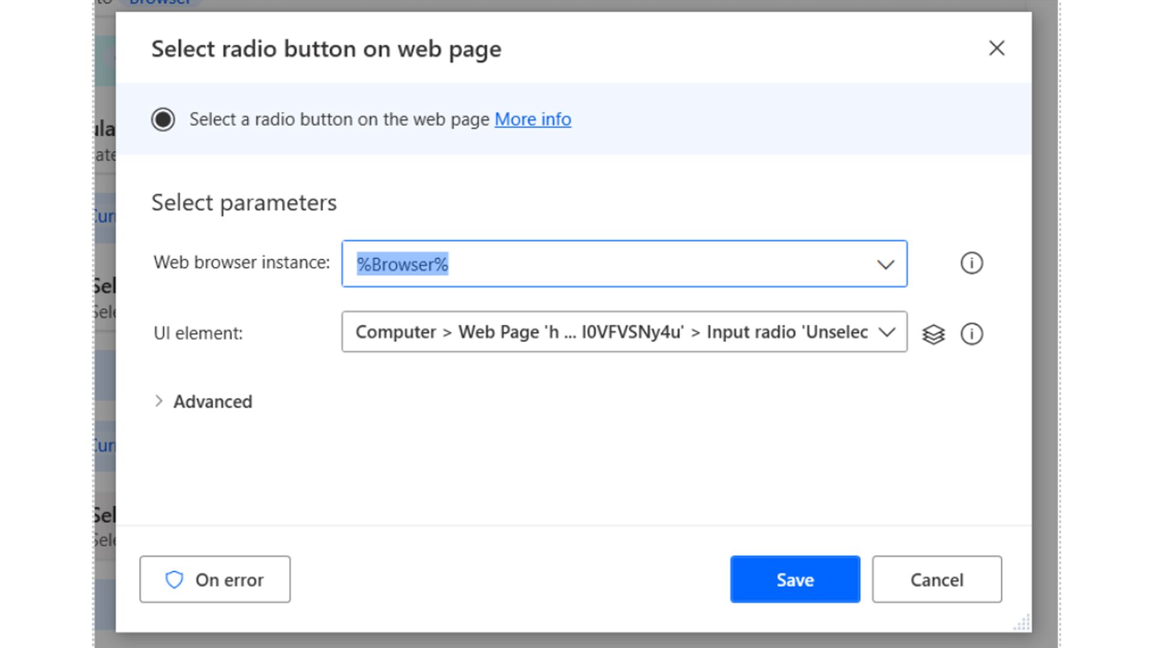Image resolution: width=1153 pixels, height=648 pixels.
Task: Open the More info link
Action: coord(532,119)
